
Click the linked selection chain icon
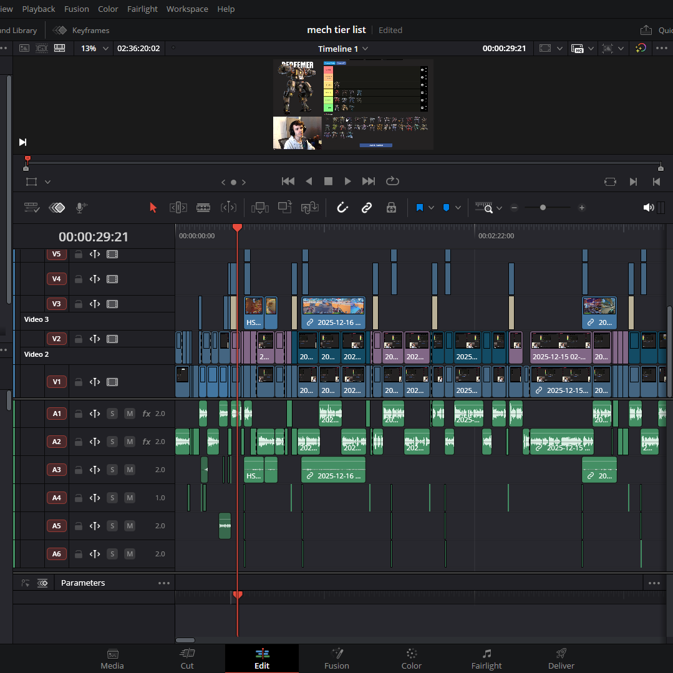[367, 208]
